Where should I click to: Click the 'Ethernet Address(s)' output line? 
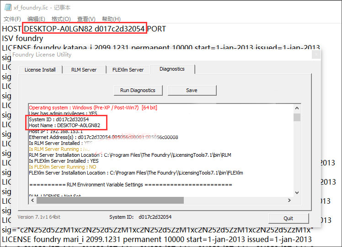[x=103, y=137]
